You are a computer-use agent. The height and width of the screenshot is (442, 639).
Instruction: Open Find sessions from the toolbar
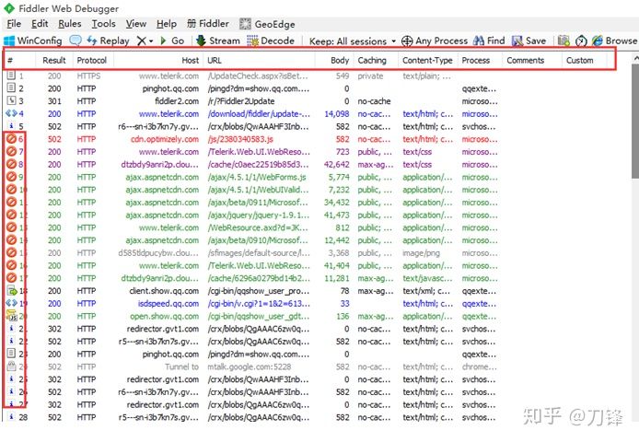tap(490, 41)
